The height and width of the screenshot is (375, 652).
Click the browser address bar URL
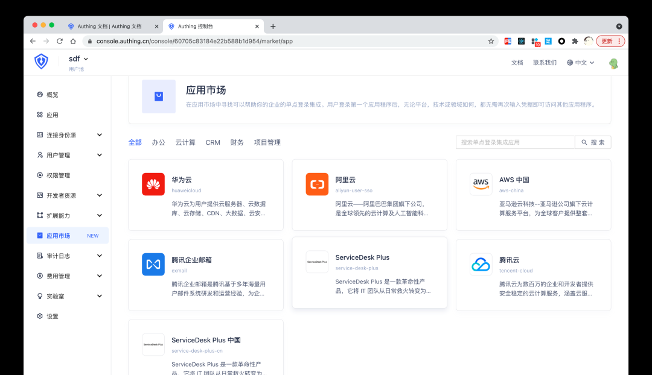[194, 41]
